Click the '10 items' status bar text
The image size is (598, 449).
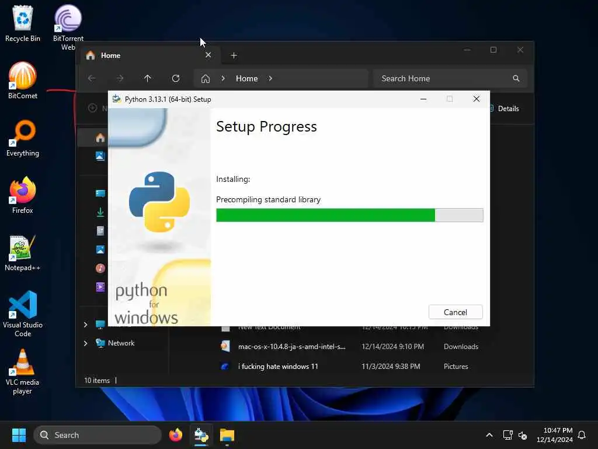tap(97, 380)
